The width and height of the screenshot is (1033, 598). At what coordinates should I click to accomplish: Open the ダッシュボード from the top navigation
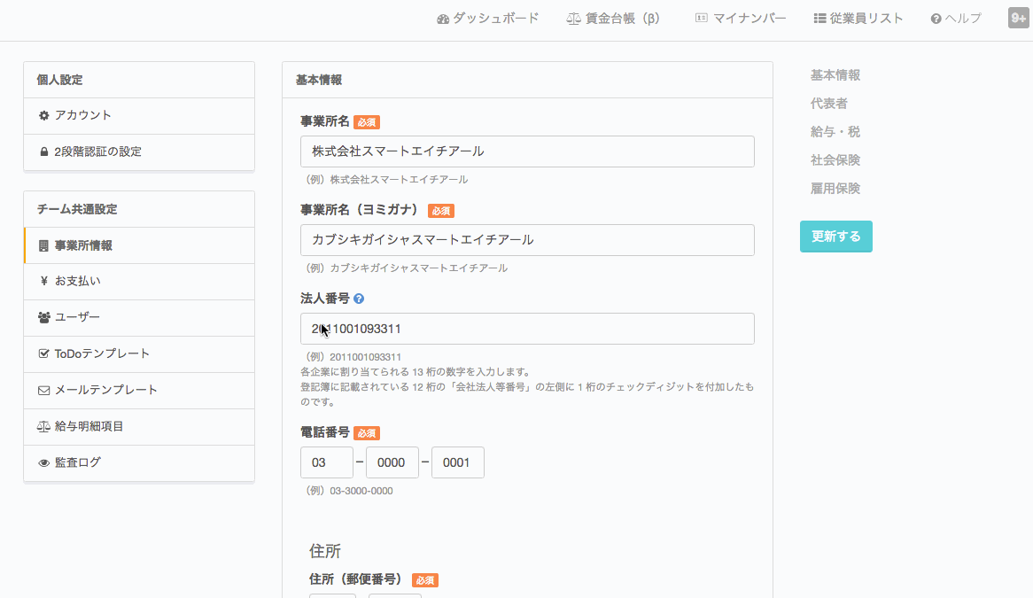coord(490,18)
